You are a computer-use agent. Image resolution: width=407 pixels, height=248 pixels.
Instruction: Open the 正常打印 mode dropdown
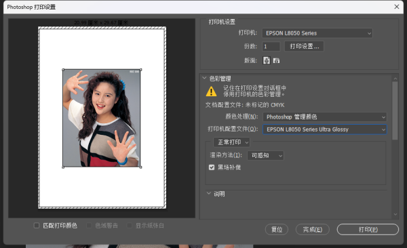point(231,142)
